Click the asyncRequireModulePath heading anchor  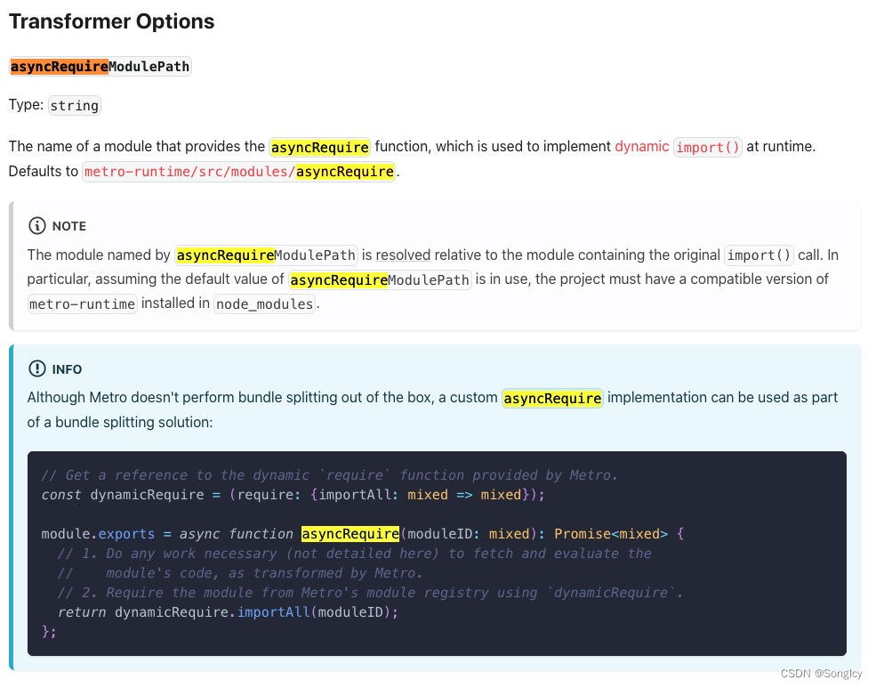[100, 66]
